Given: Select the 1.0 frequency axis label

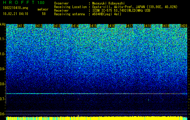Looking at the screenshot, I should [2, 54].
